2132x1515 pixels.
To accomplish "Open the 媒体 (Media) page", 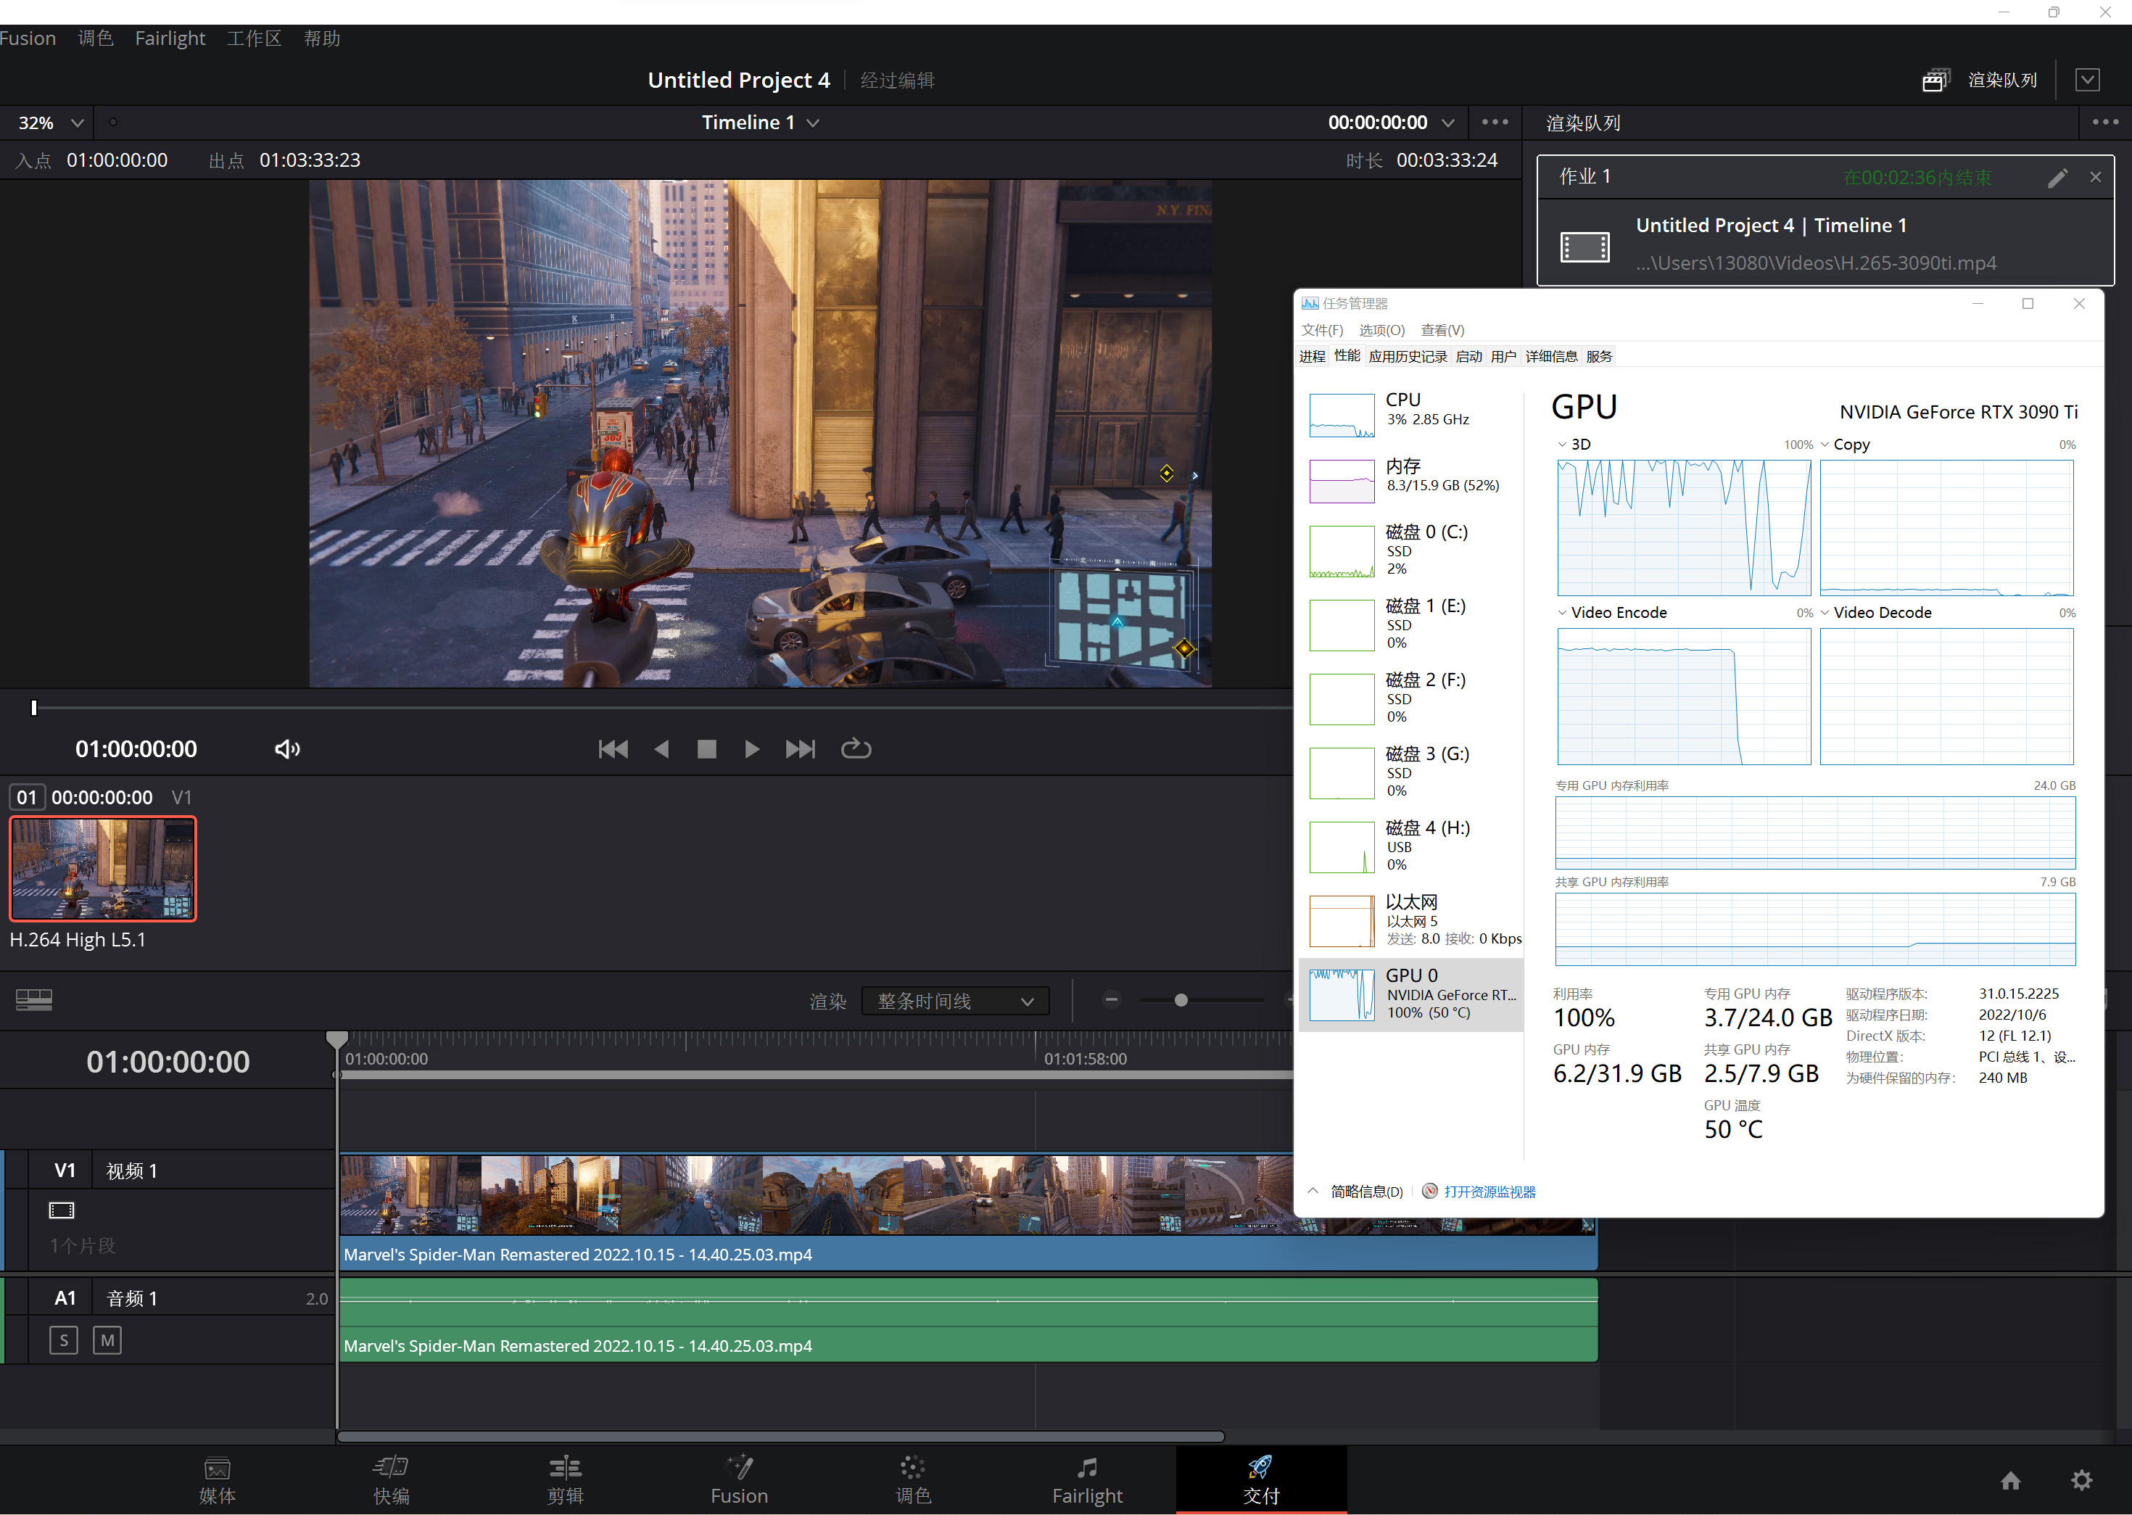I will tap(216, 1479).
